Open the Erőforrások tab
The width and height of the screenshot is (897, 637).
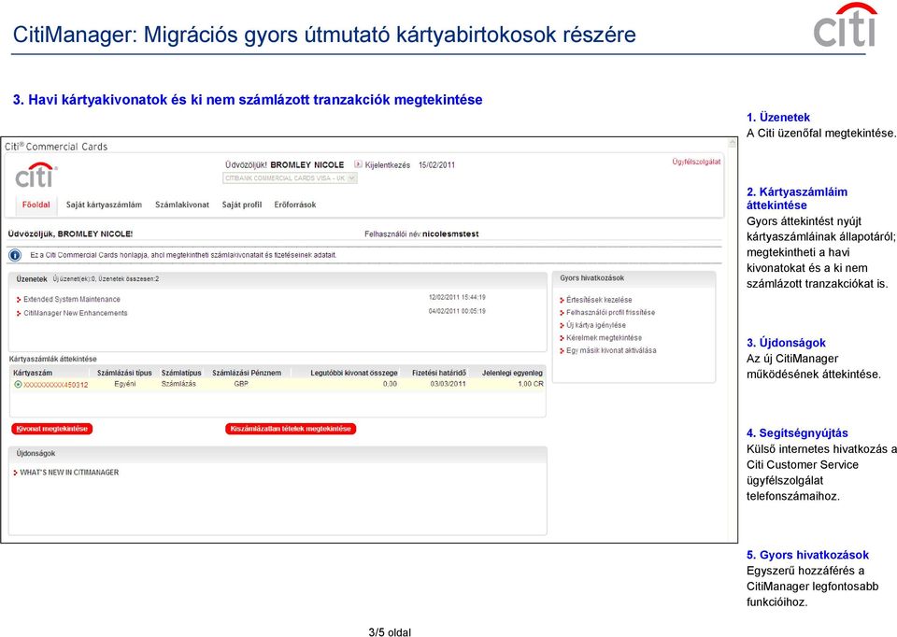tap(294, 205)
